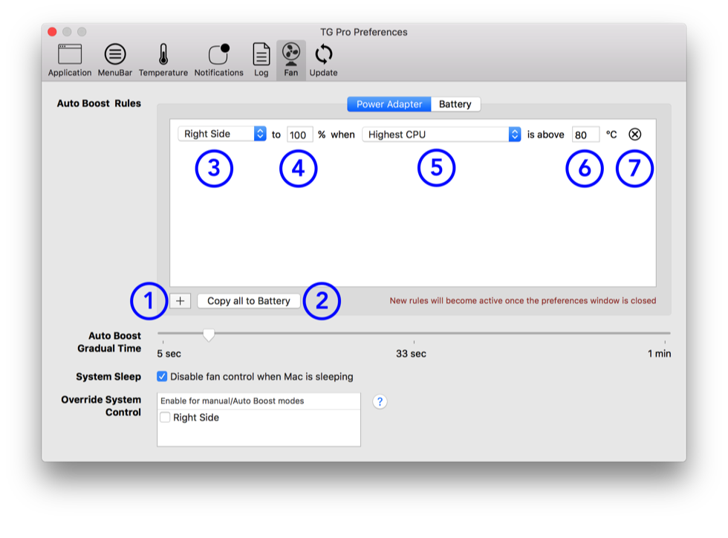The height and width of the screenshot is (538, 728).
Task: Click the Auto Boost Rules label
Action: (99, 103)
